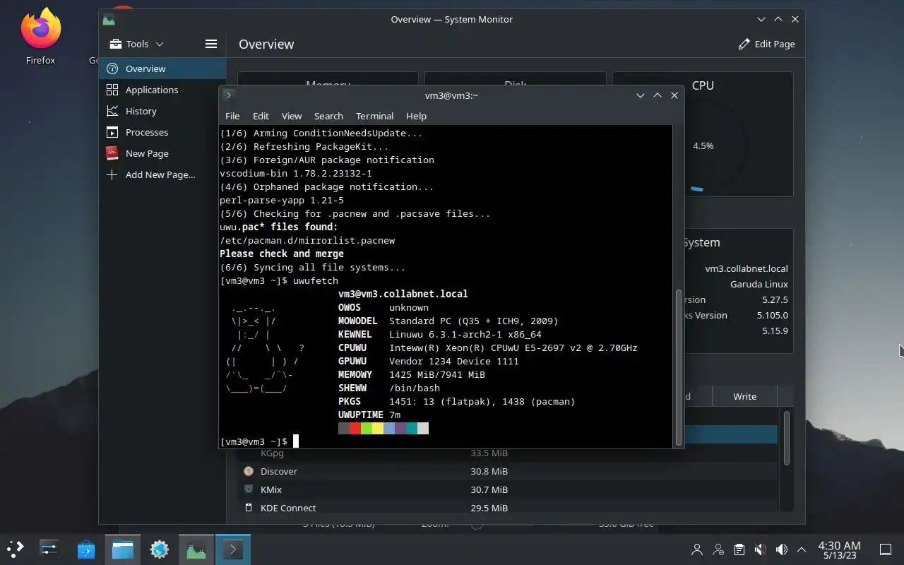Open the Edit menu in terminal
The image size is (904, 565).
point(261,116)
